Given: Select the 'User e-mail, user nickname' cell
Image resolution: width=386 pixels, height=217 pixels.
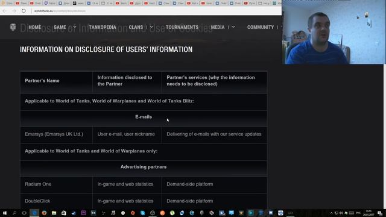Looking at the screenshot, I should tap(127, 134).
